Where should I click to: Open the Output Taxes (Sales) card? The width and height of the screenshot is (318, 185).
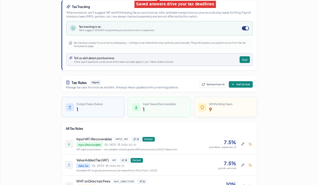tap(93, 107)
